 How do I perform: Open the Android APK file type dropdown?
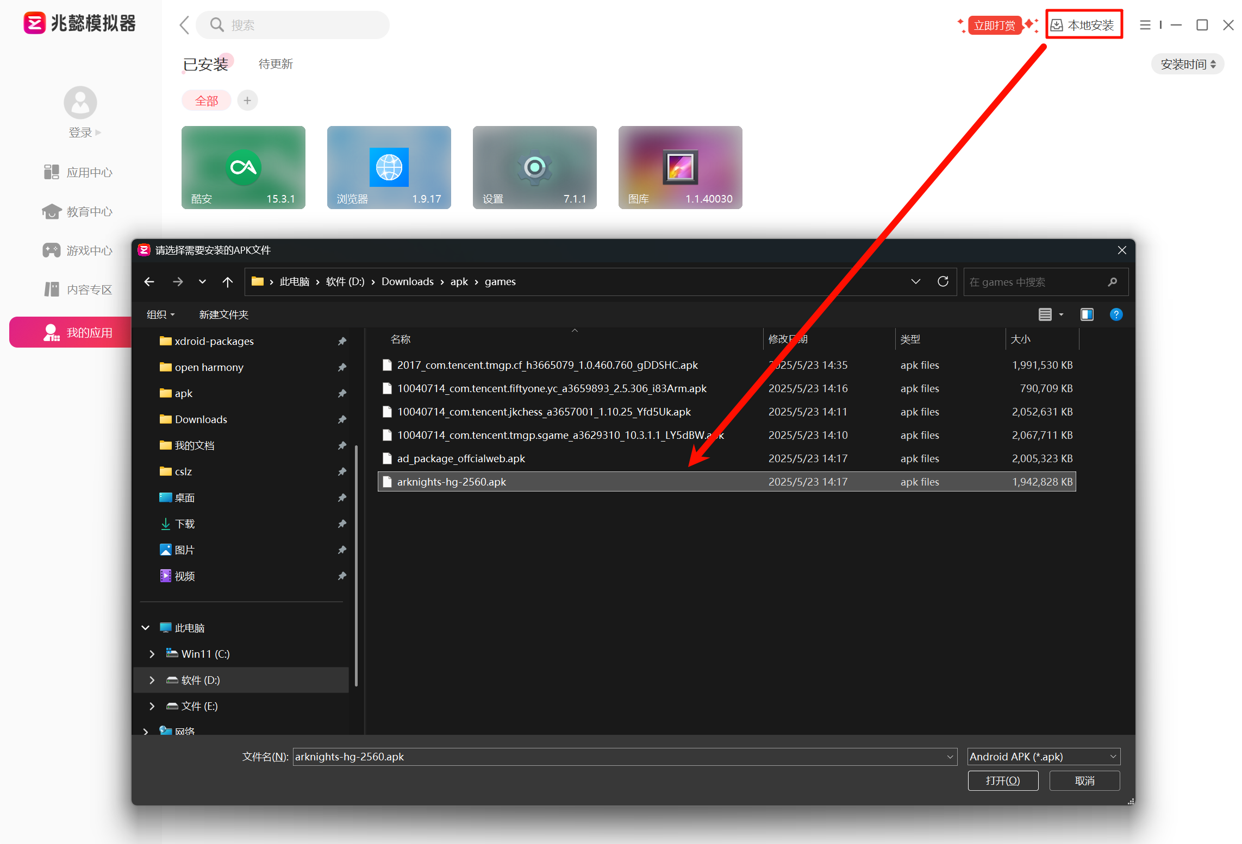click(1044, 757)
